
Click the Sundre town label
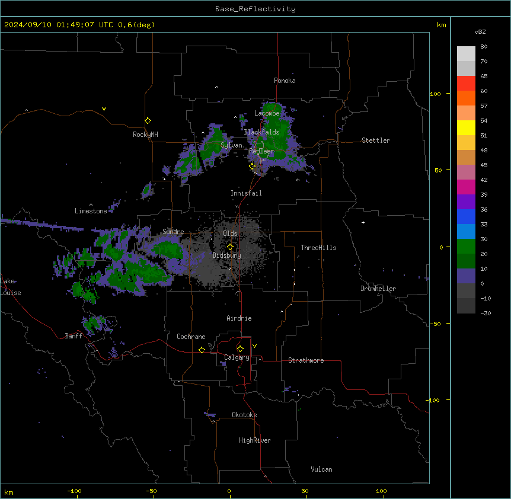pos(173,232)
